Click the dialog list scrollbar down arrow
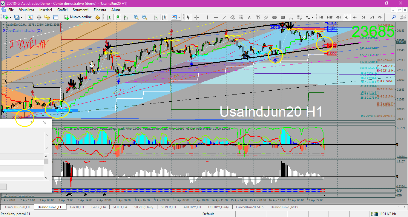The height and width of the screenshot is (217, 408). click(46, 178)
